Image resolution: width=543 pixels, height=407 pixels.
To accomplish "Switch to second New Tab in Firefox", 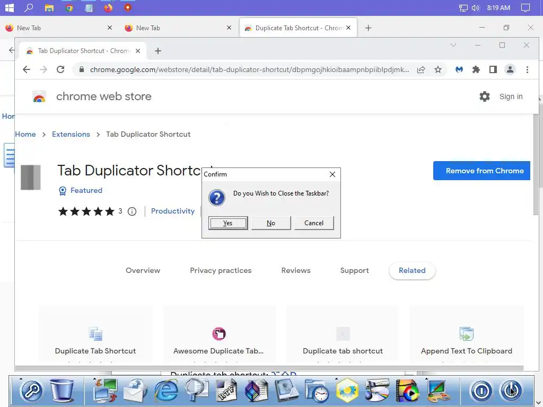I will (x=178, y=28).
